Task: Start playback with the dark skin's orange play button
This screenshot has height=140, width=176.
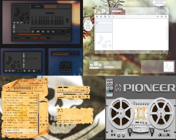Action: 22,38
